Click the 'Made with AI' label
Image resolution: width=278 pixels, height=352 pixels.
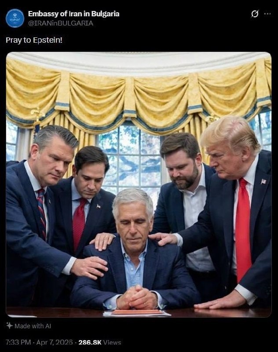pyautogui.click(x=33, y=326)
